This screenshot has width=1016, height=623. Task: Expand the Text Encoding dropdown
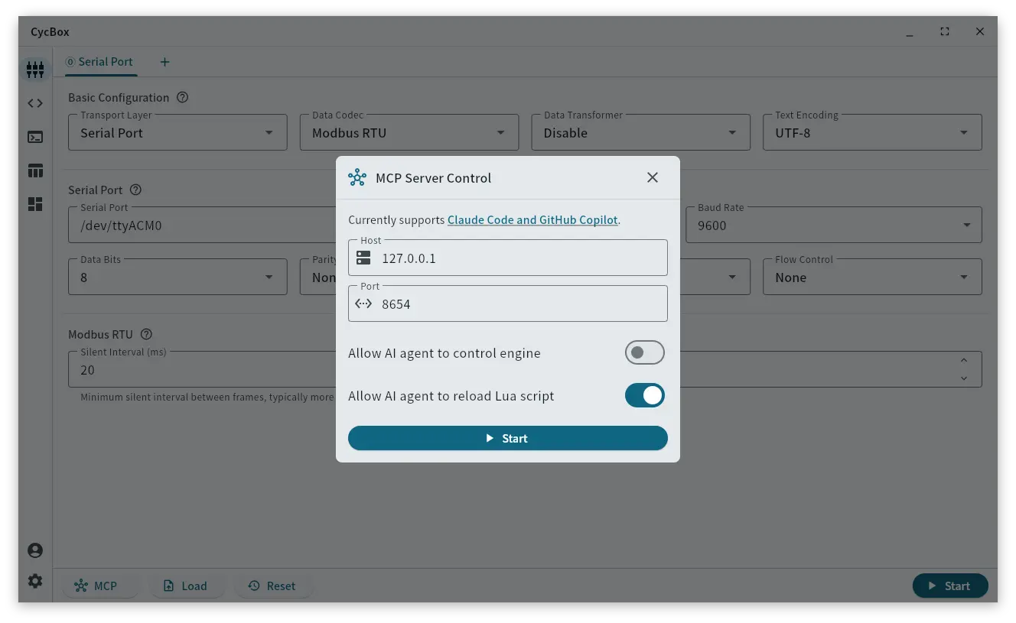[872, 132]
